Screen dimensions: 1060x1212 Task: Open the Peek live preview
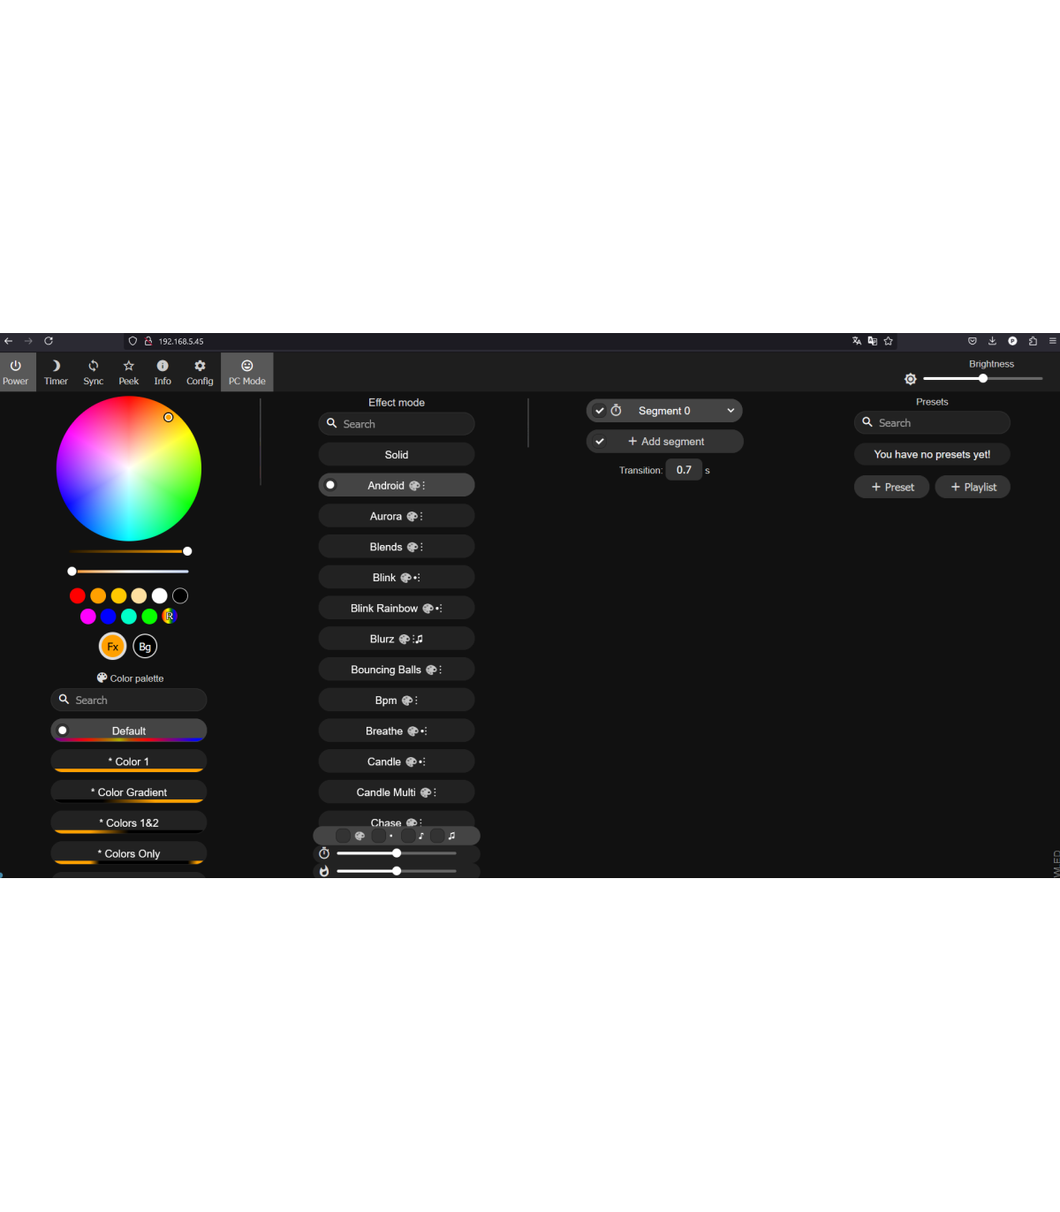click(x=128, y=372)
